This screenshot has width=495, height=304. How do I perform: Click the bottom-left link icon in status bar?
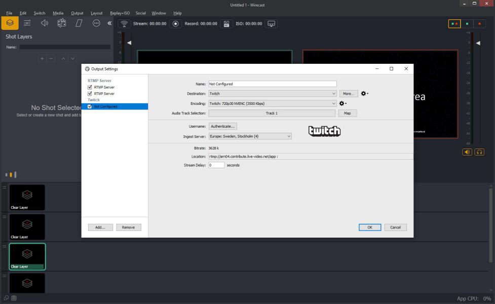click(6, 298)
